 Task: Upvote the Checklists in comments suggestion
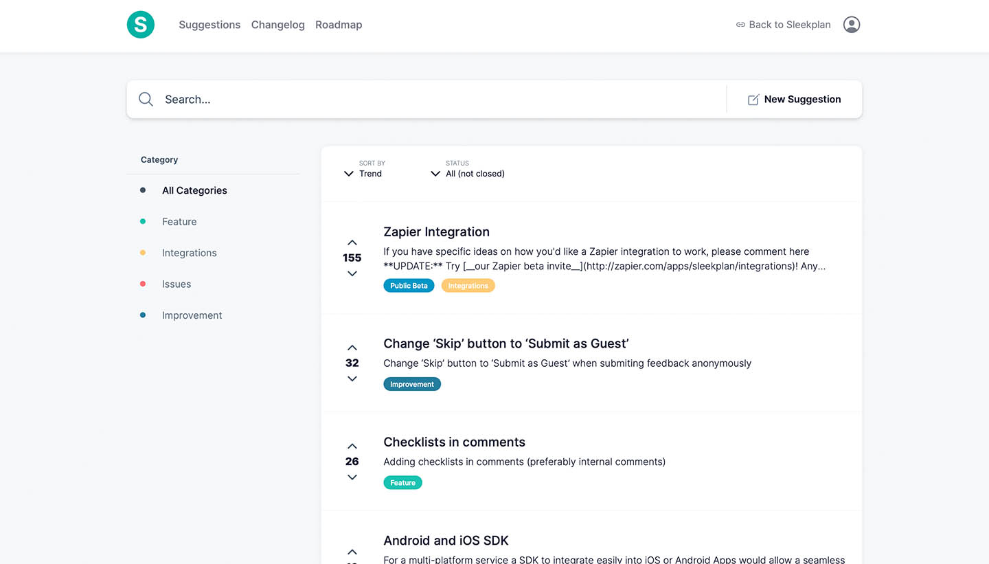pyautogui.click(x=352, y=446)
